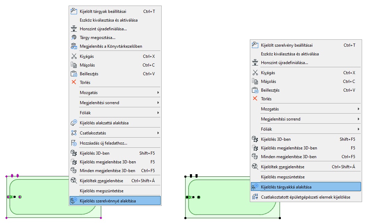Click the red X icon for Törlés in right menu
368x224 pixels.
point(255,99)
